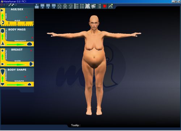Click the third figure icon beside checkbox list

point(71,6)
